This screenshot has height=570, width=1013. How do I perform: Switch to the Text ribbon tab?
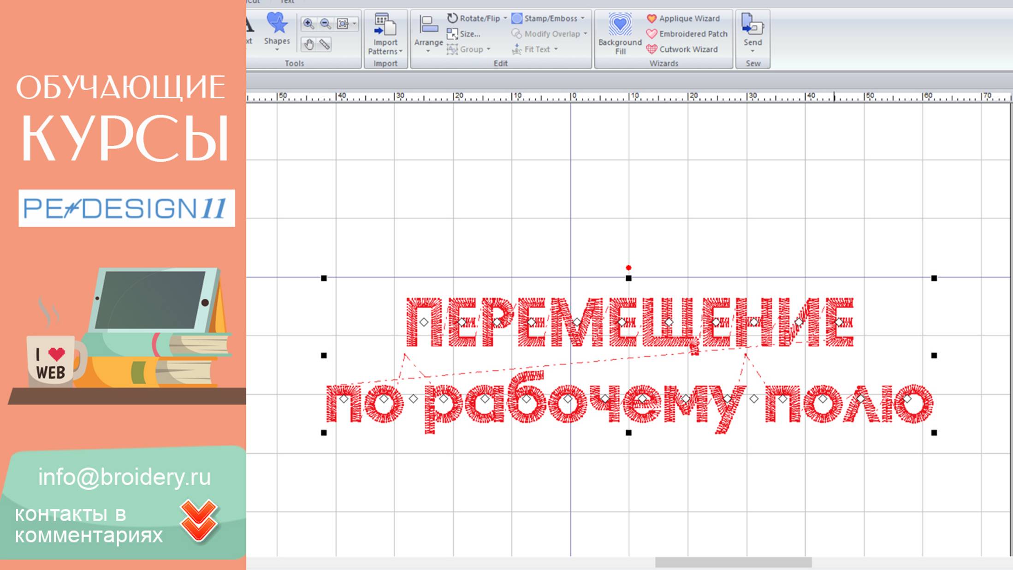[288, 2]
